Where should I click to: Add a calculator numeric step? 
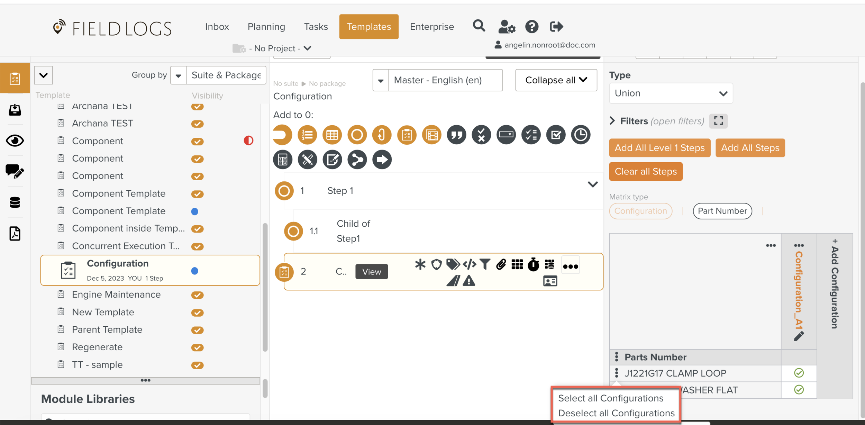[x=283, y=160]
